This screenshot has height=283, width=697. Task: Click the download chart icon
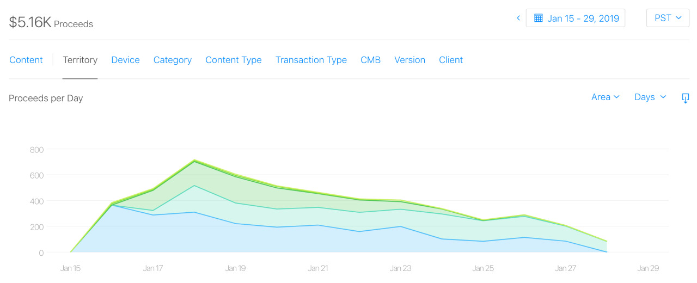click(686, 98)
